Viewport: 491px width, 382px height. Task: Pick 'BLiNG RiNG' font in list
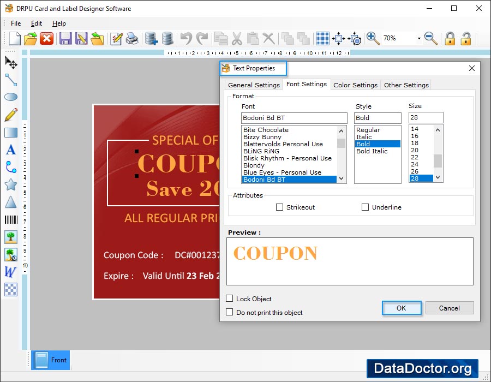261,151
